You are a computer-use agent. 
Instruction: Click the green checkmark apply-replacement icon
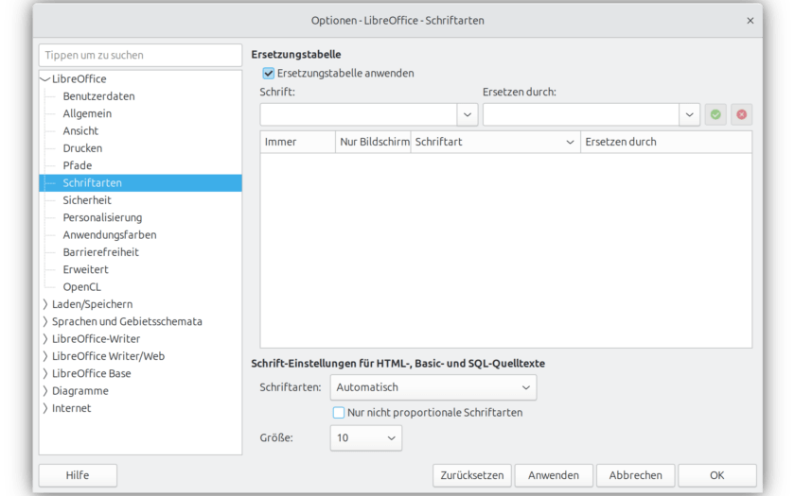715,115
